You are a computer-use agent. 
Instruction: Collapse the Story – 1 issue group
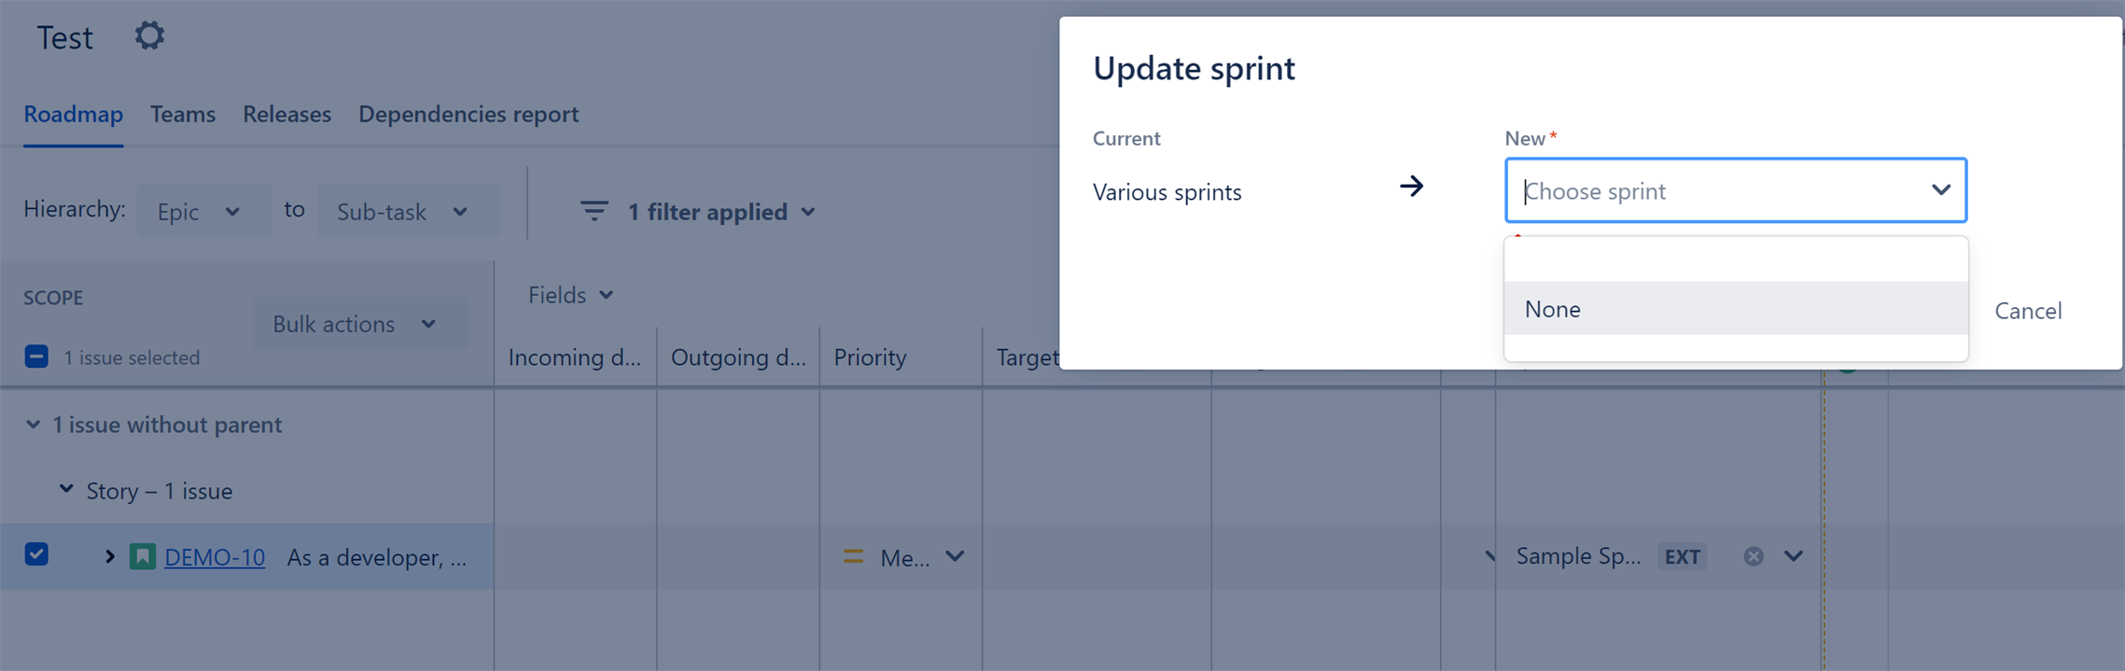[x=66, y=490]
